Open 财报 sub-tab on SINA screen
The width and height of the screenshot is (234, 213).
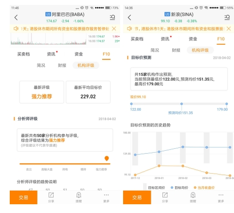pyautogui.click(x=176, y=50)
